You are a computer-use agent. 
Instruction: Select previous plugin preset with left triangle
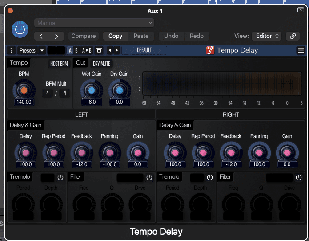click(x=110, y=50)
